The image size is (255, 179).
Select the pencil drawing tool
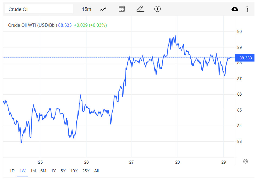pyautogui.click(x=140, y=9)
